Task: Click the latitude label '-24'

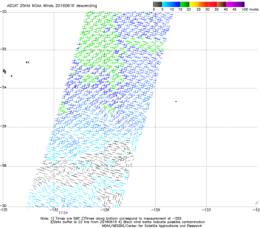Action: (3, 87)
